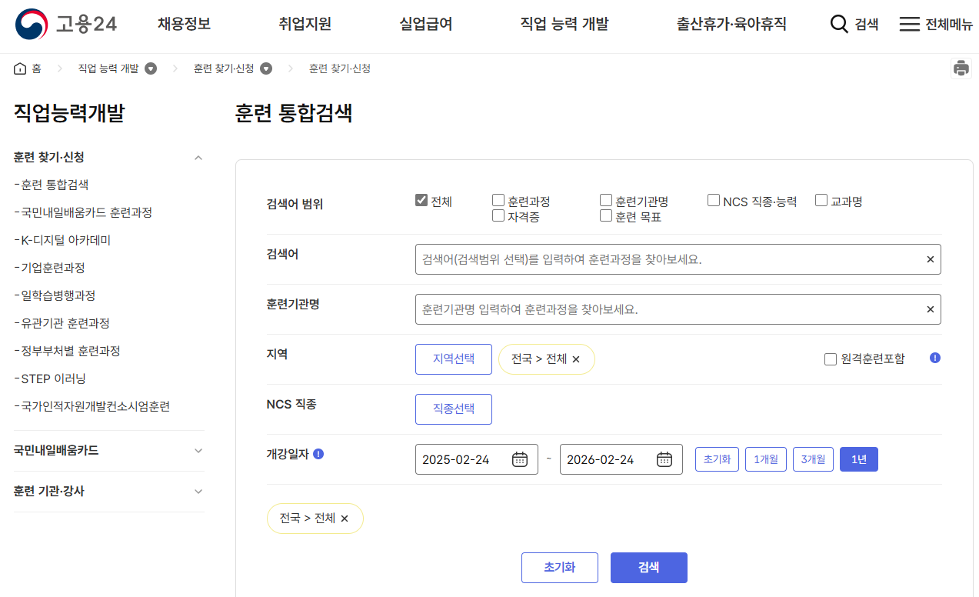Open the search magnifier icon
The image size is (979, 597).
tap(839, 25)
